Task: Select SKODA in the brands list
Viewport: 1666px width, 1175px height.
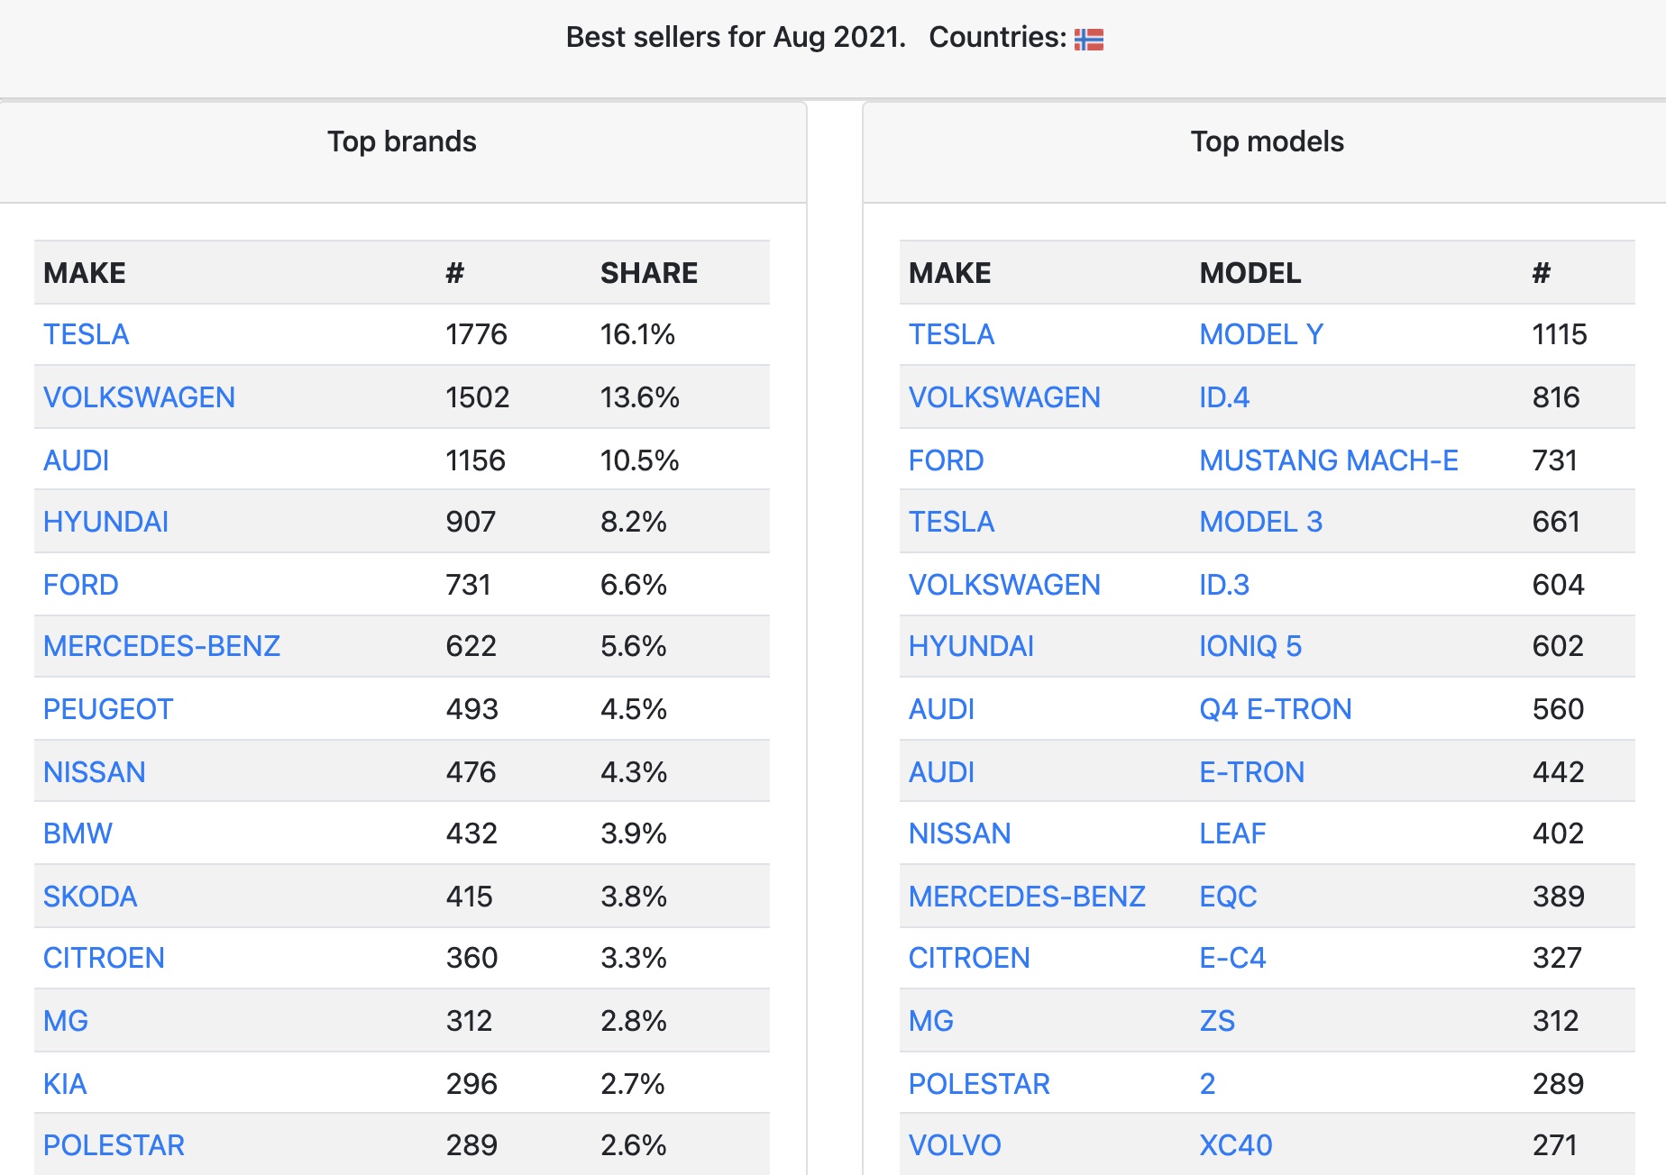Action: 90,897
